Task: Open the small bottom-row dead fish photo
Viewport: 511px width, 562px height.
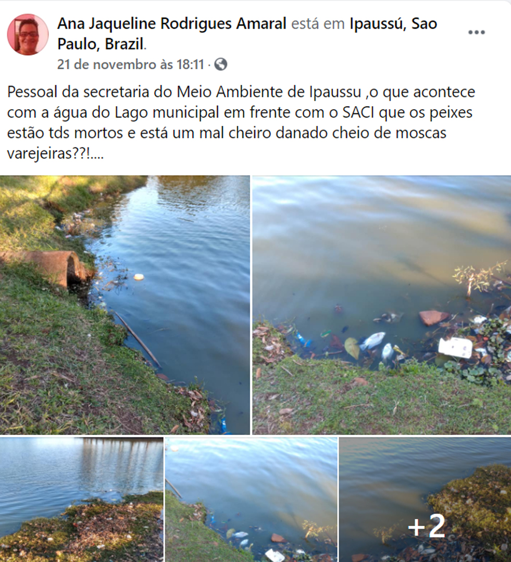Action: [251, 500]
